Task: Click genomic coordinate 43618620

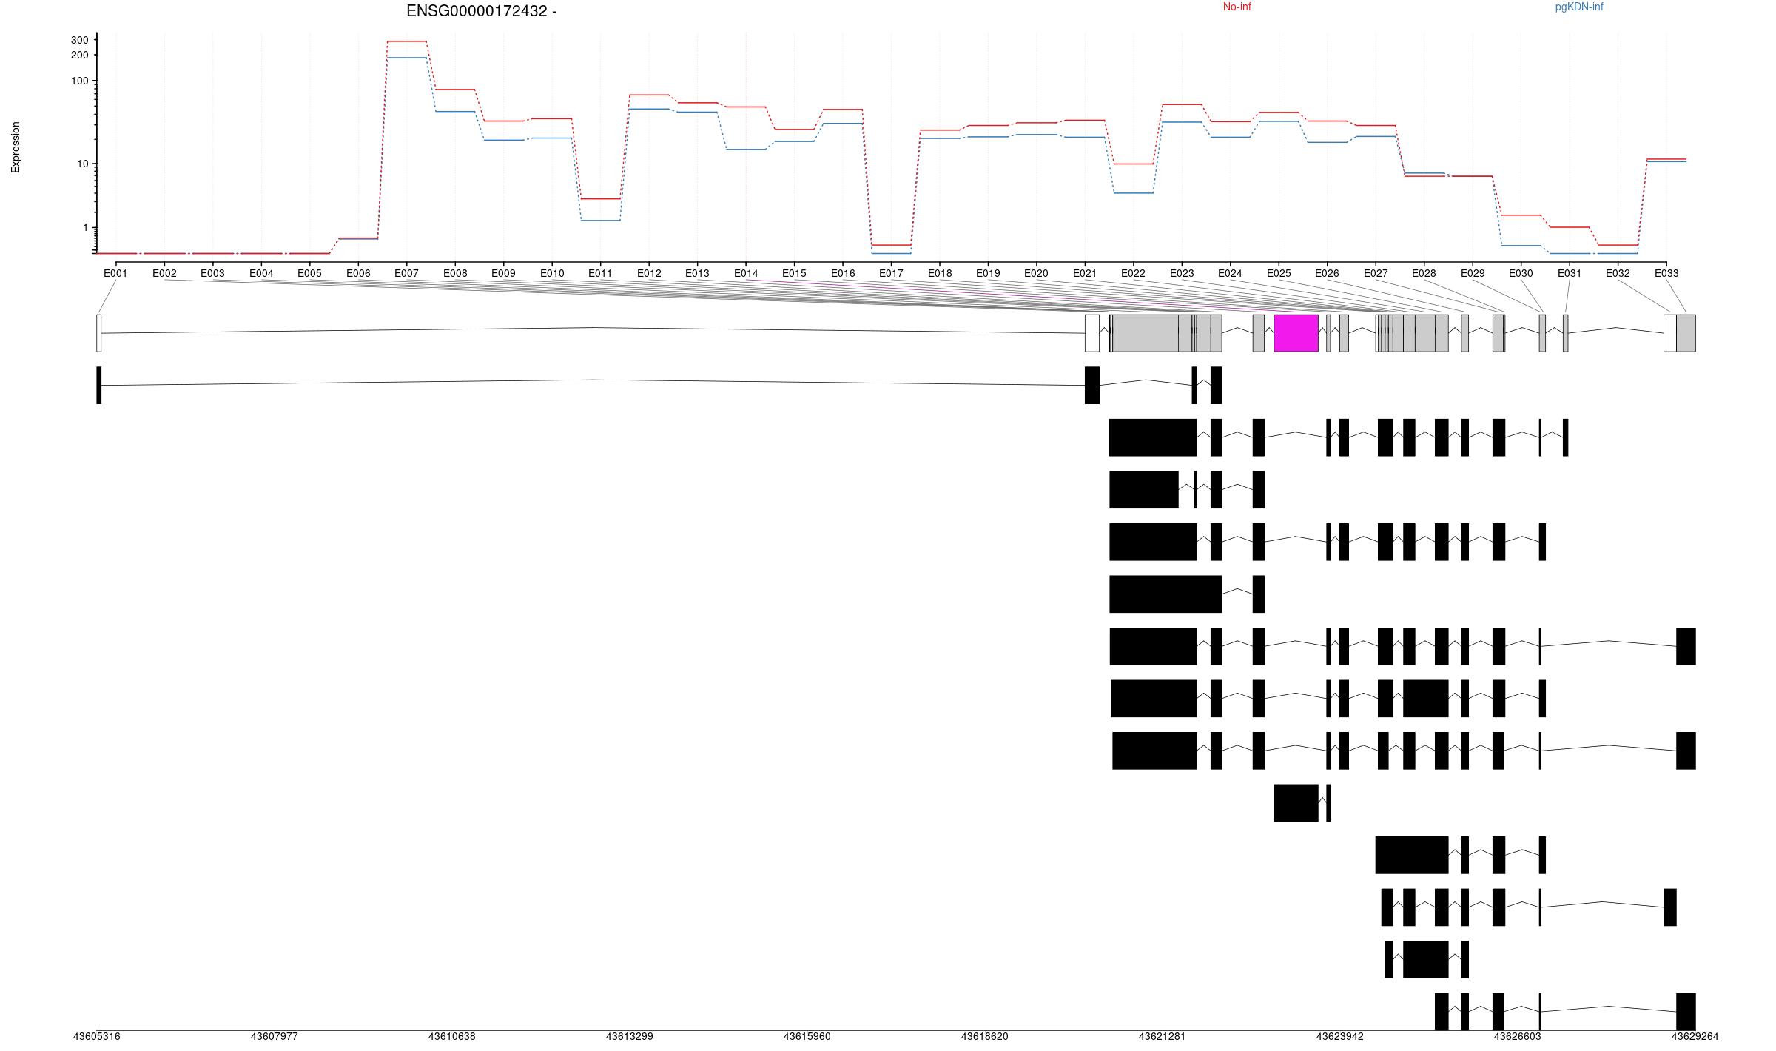Action: pos(985,1036)
